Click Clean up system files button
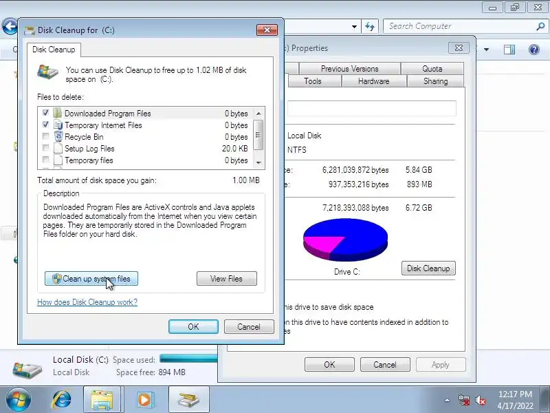 tap(91, 279)
